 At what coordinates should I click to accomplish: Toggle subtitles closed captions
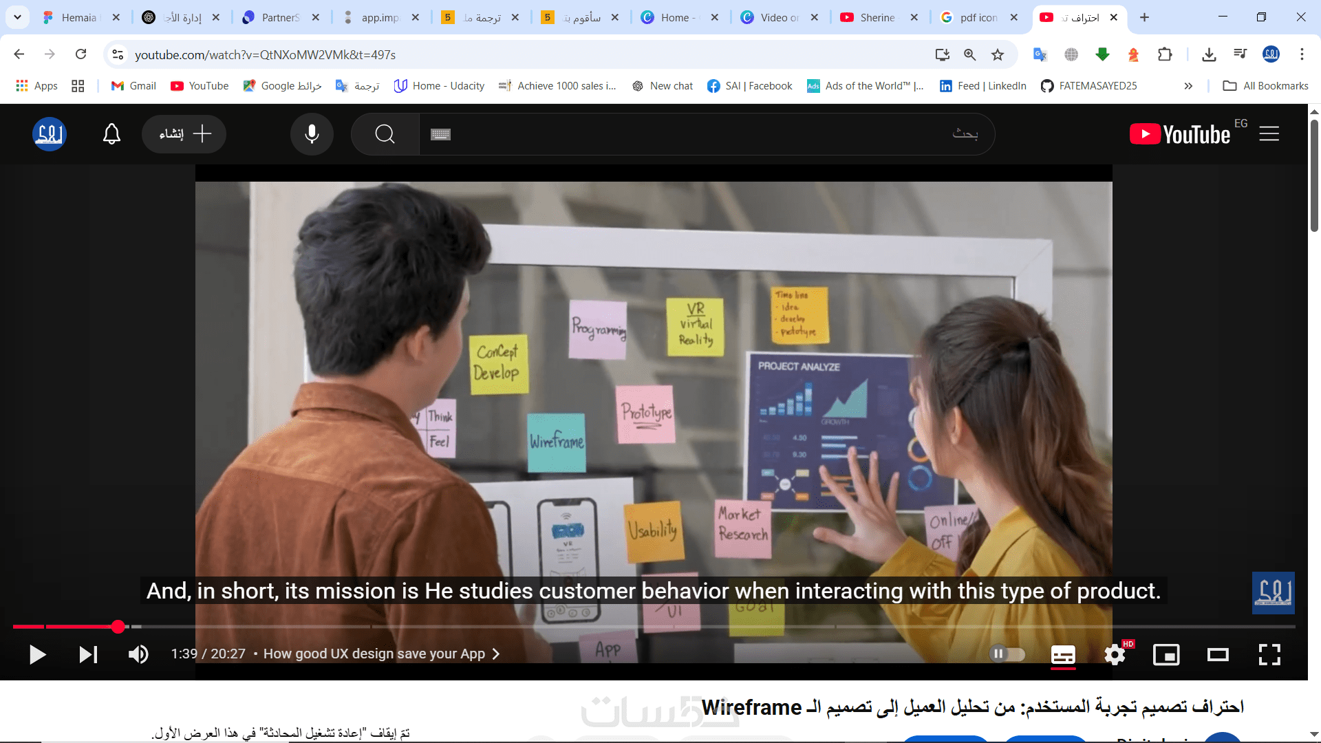point(1062,654)
